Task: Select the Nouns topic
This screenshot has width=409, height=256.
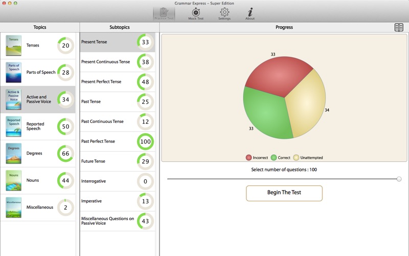Action: click(x=33, y=180)
